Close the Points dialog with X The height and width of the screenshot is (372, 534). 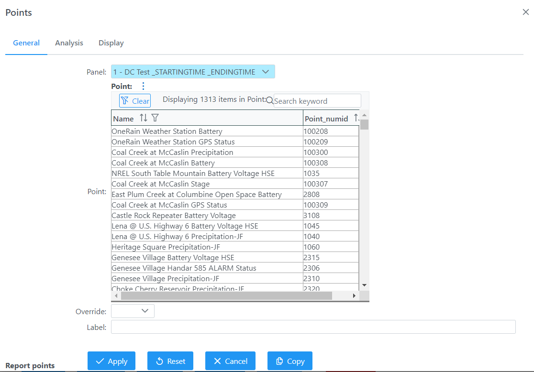(x=525, y=12)
